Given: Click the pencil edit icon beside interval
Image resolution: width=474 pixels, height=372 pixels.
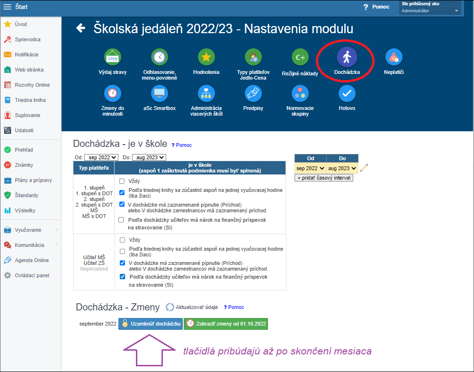Looking at the screenshot, I should (364, 168).
